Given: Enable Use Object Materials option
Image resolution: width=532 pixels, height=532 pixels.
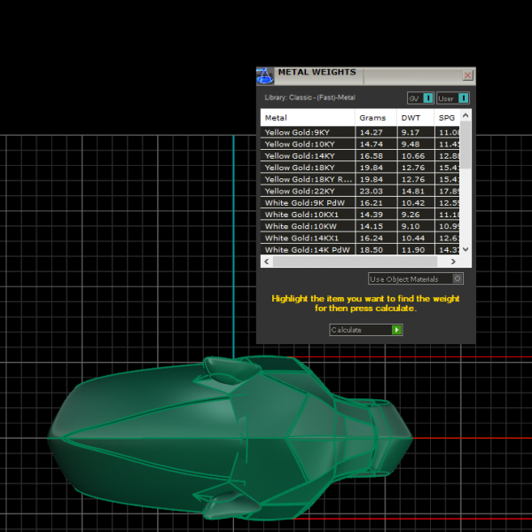Looking at the screenshot, I should [458, 278].
